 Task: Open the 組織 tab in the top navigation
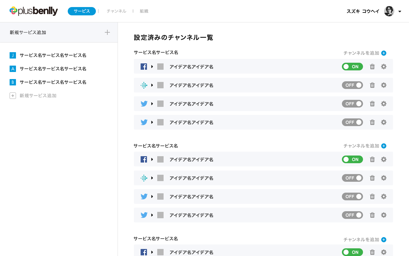[144, 11]
